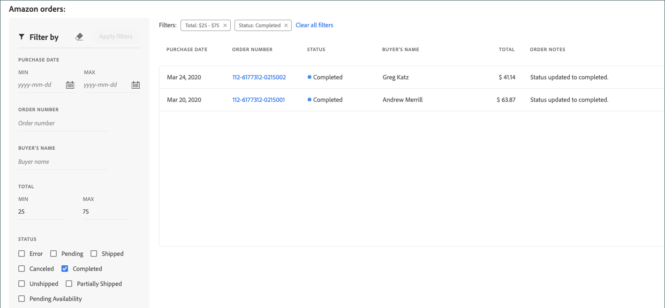Click the eraser icon to clear filters

pyautogui.click(x=79, y=36)
